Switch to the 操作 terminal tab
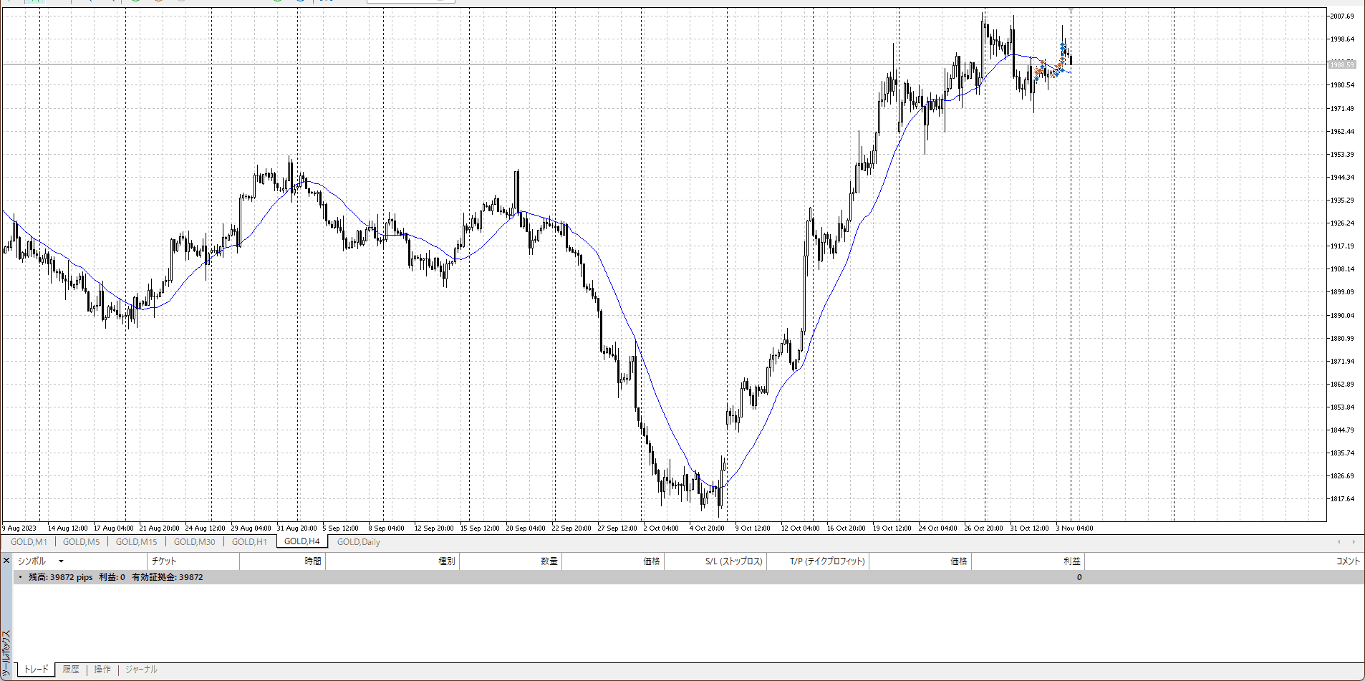 point(102,670)
